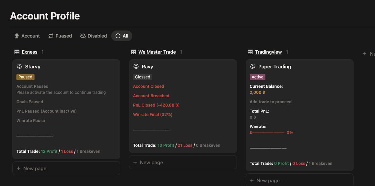Viewport: 375px width, 186px height.
Task: Add a new page under Tradingview
Action: tap(299, 180)
